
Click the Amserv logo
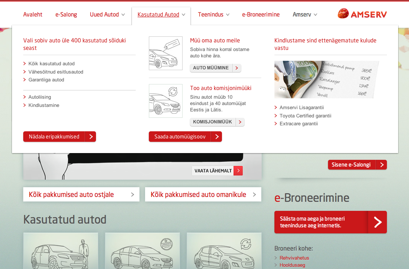pos(362,14)
